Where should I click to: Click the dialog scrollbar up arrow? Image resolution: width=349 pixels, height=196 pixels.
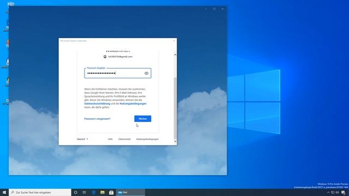(175, 54)
